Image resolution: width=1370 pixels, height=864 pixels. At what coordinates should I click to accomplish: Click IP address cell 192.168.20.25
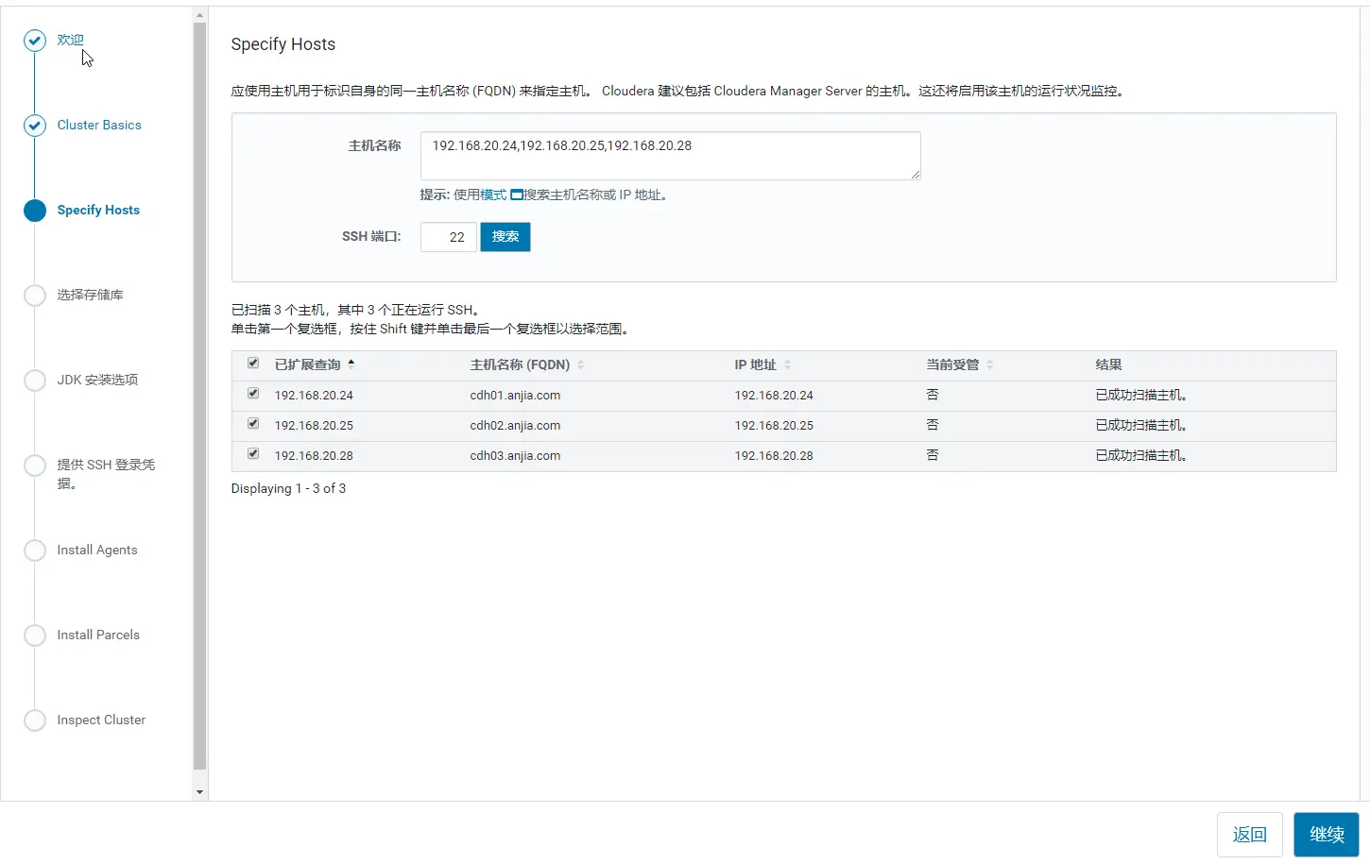(774, 426)
